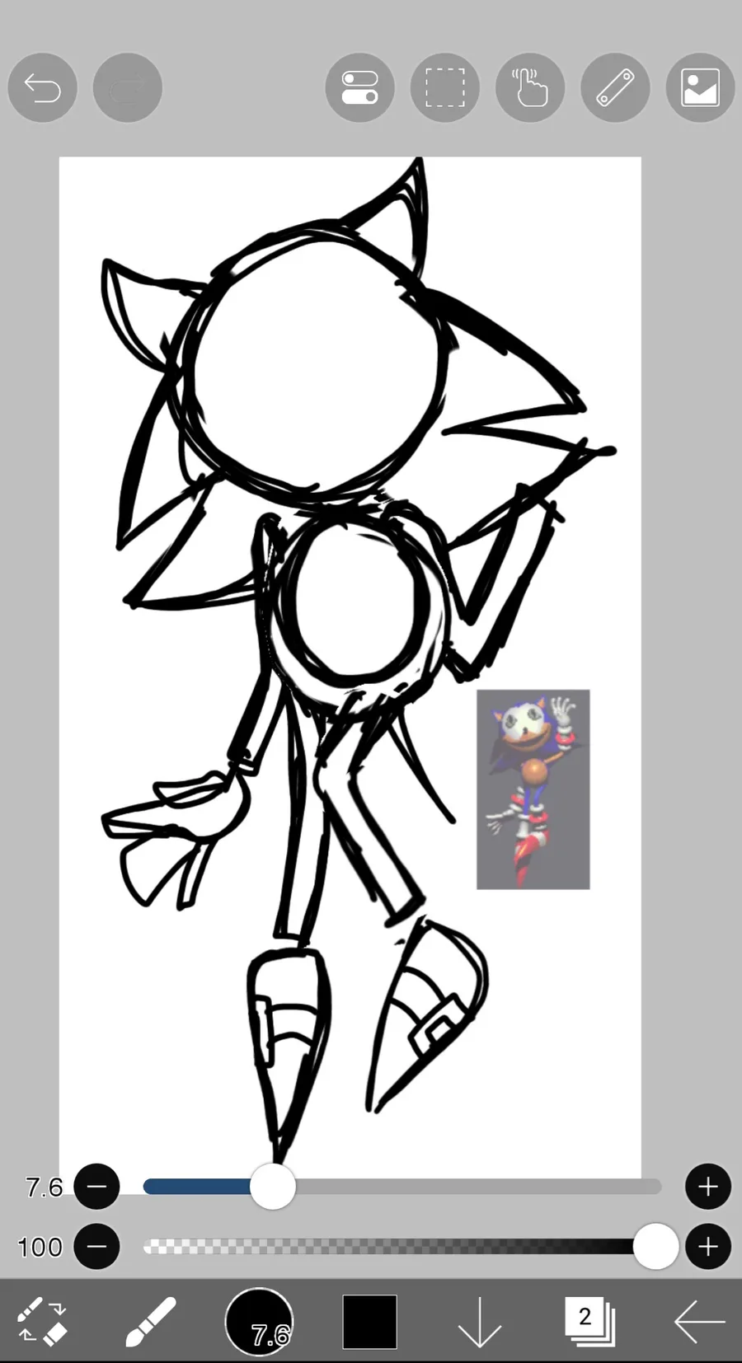Open the Material image tool
742x1363 pixels.
(x=700, y=87)
